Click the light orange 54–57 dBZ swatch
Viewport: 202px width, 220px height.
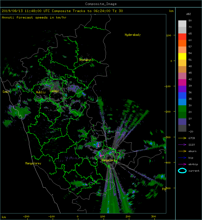click(x=182, y=50)
